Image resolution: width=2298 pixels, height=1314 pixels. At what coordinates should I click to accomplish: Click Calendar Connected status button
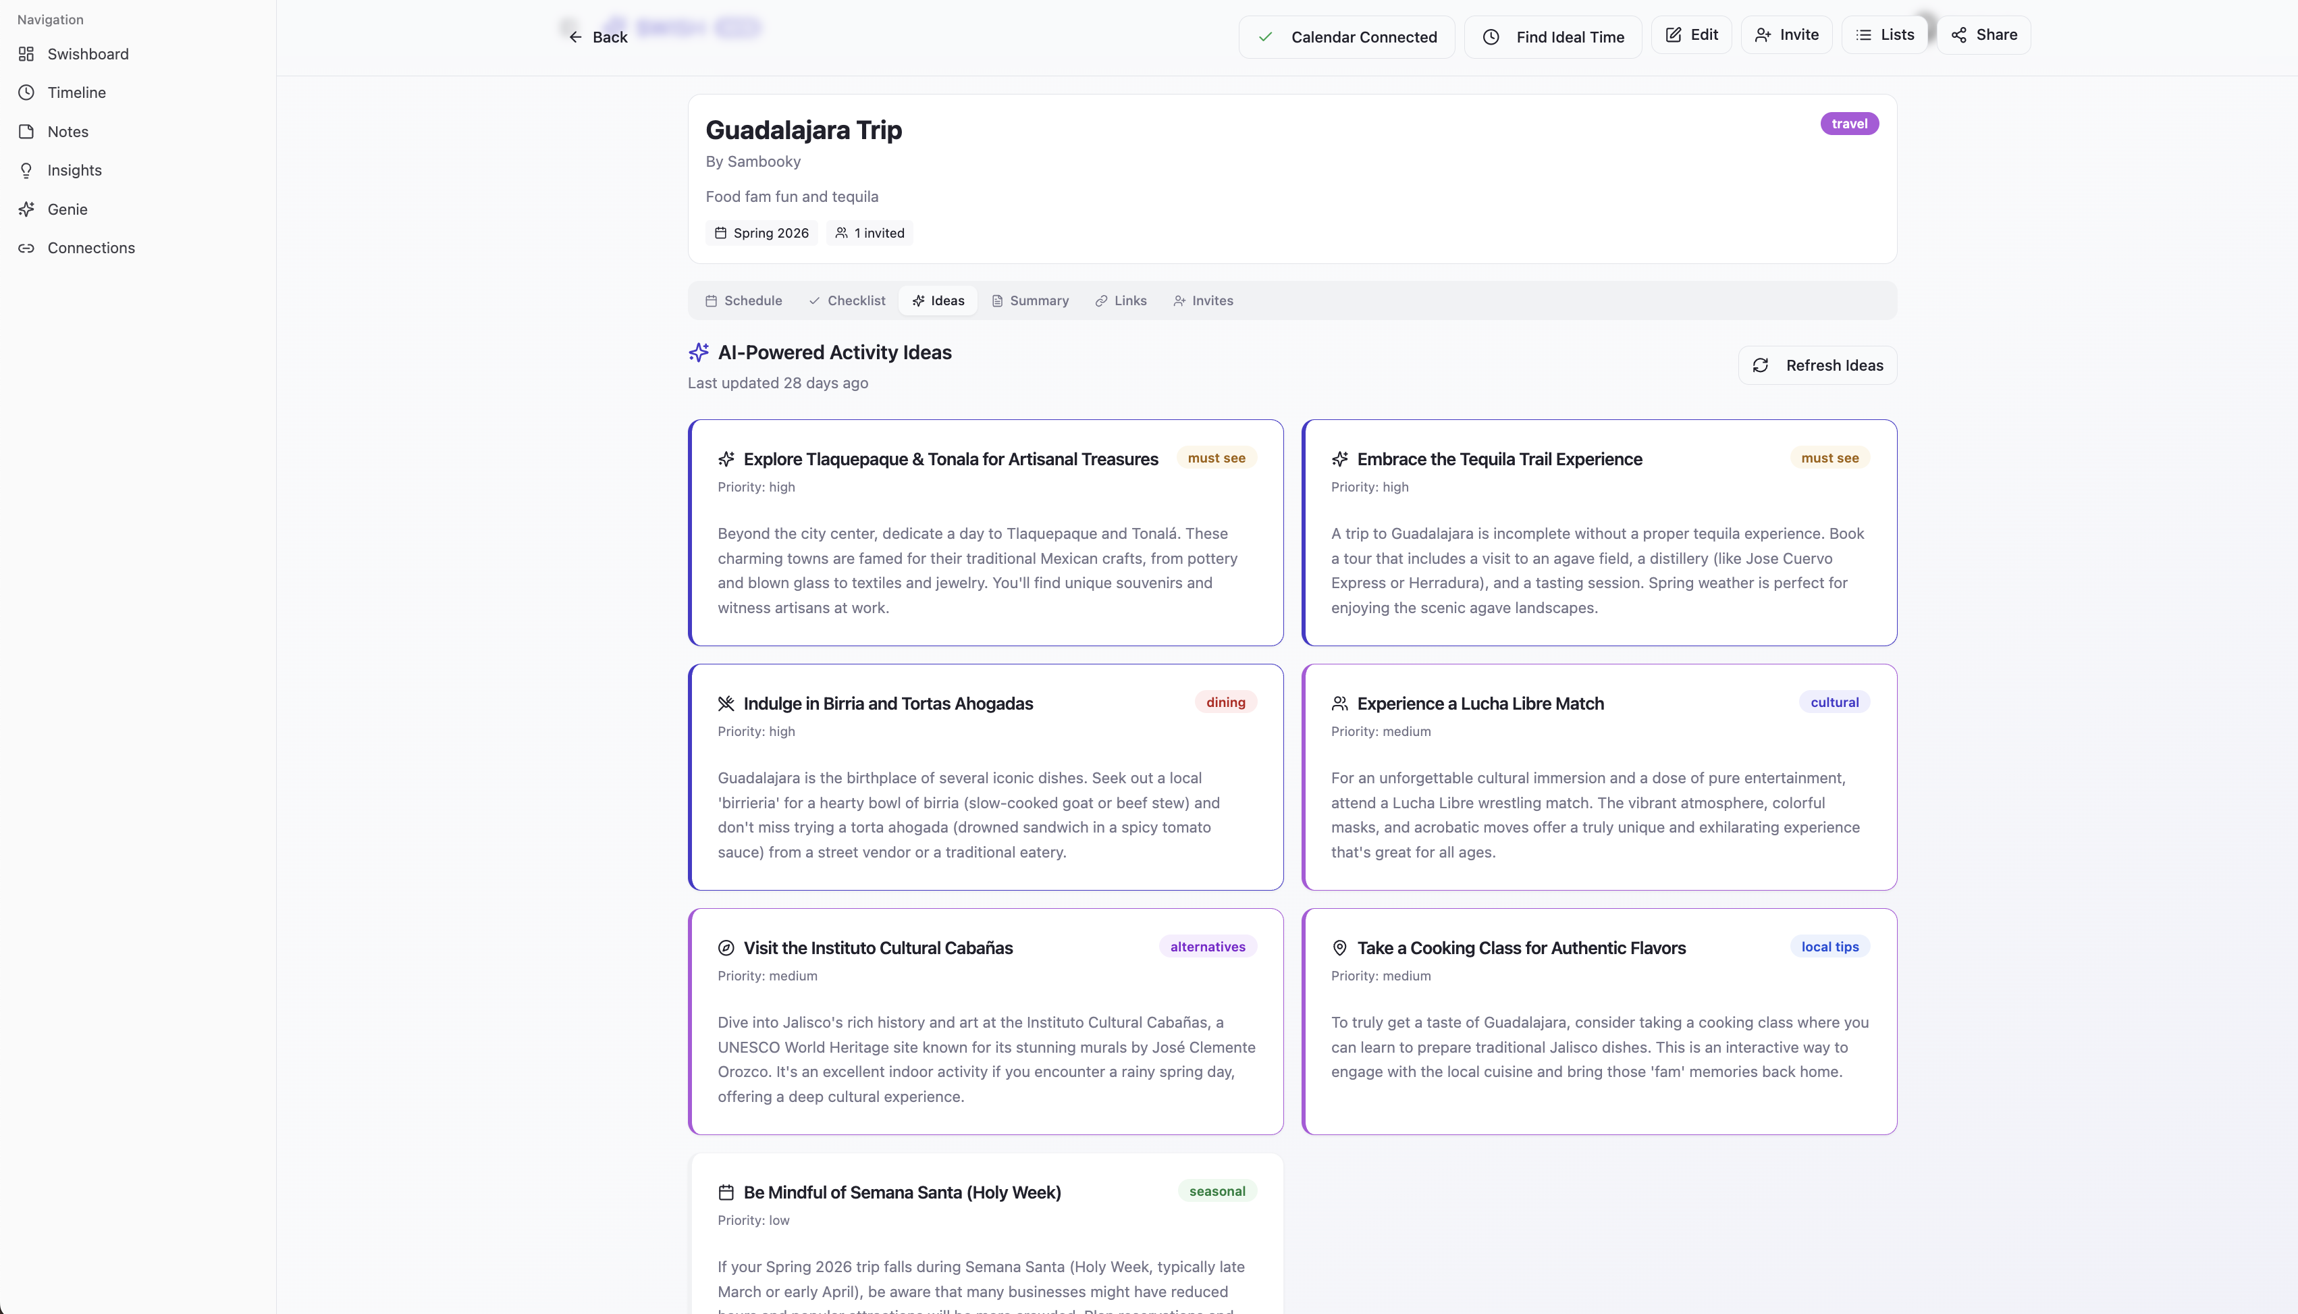[1346, 37]
